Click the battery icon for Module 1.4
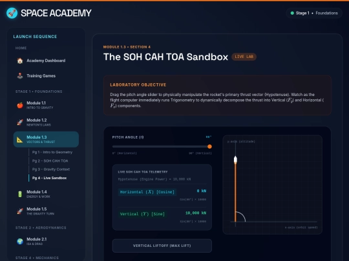Screen dimensions: 349x261 [x=20, y=194]
